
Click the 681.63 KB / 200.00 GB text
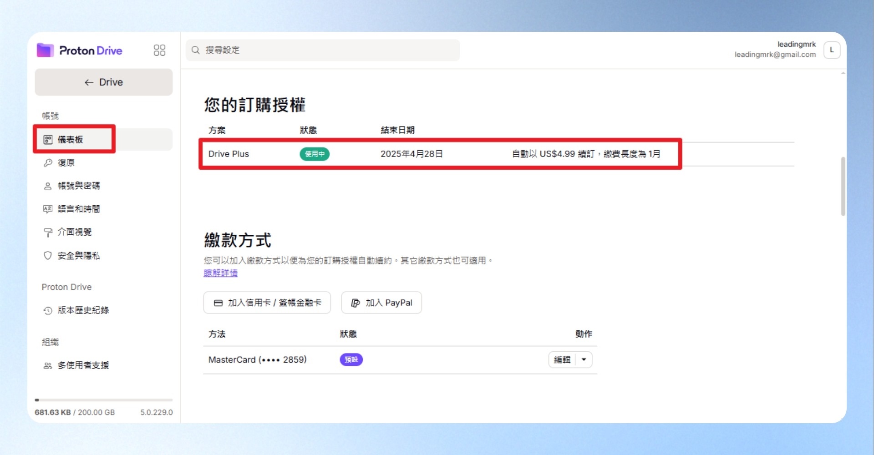[x=75, y=413]
